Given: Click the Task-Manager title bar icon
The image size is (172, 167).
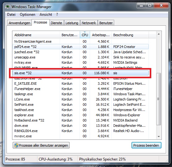Looking at the screenshot, I should pos(7,7).
